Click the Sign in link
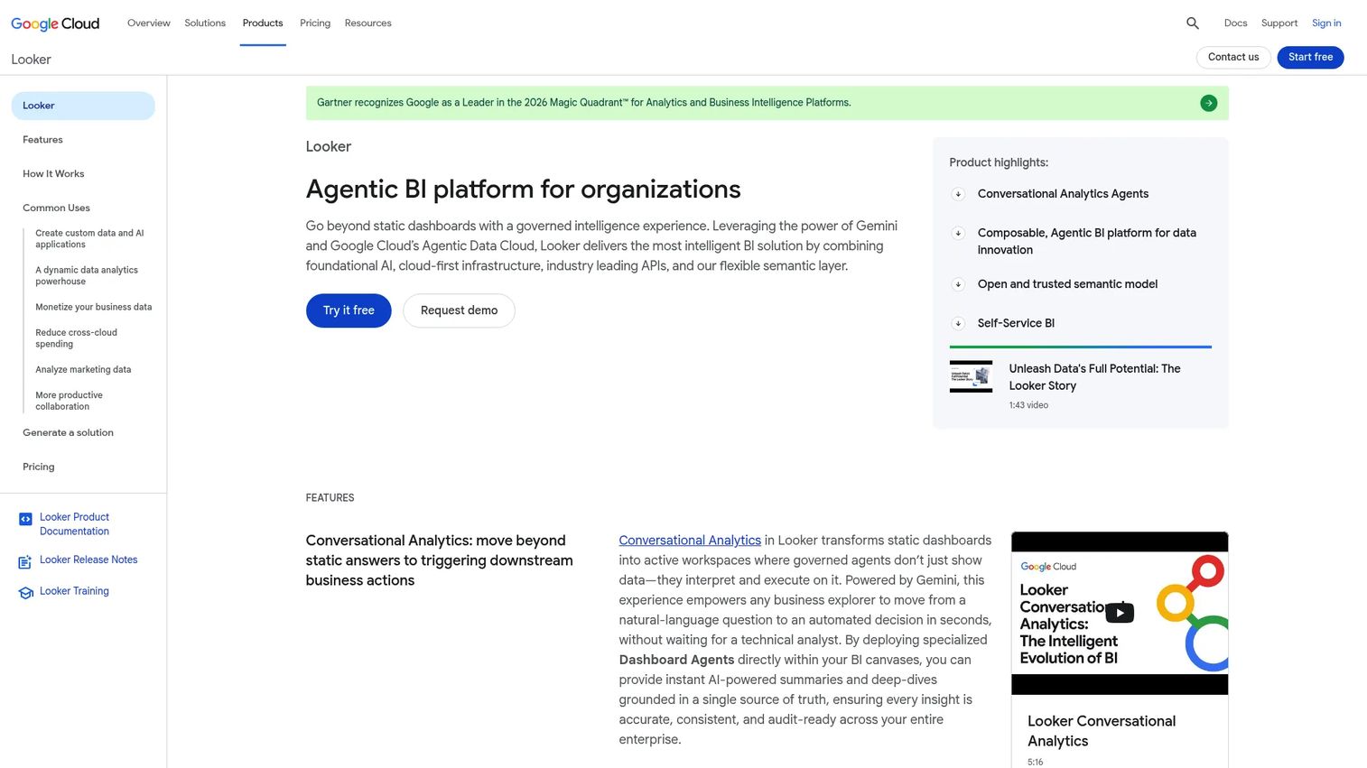Screen dimensions: 1367x768 1326,23
